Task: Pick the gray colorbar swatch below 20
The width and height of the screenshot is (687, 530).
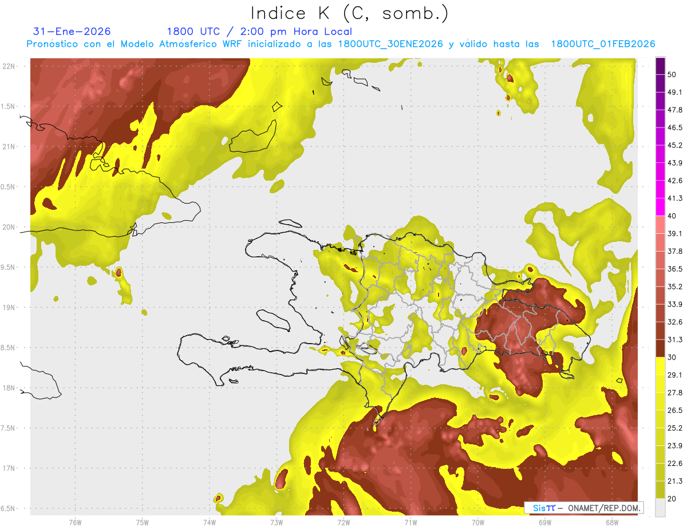Action: (660, 507)
